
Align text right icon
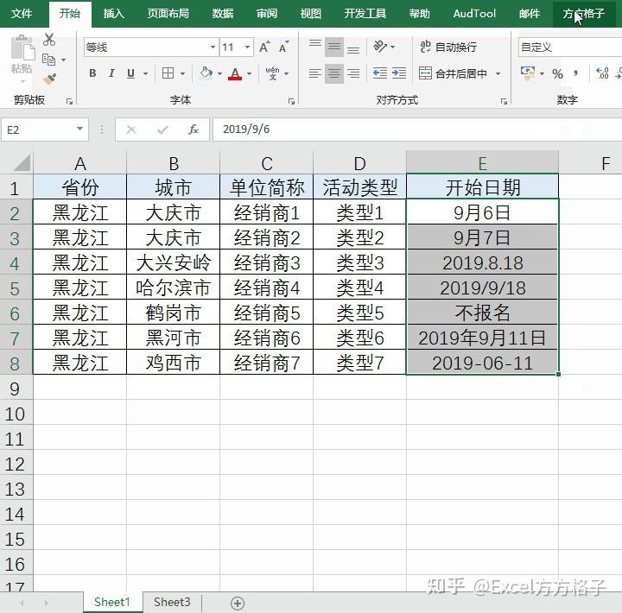(353, 73)
